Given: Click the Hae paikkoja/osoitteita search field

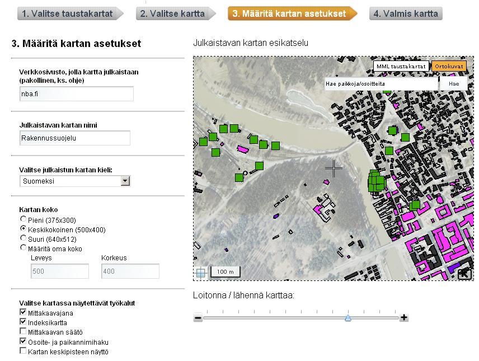Looking at the screenshot, I should pyautogui.click(x=381, y=84).
